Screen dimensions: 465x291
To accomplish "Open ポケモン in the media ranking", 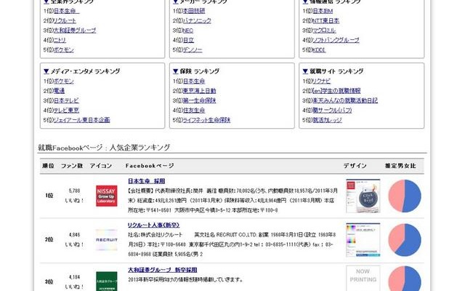I will (63, 81).
